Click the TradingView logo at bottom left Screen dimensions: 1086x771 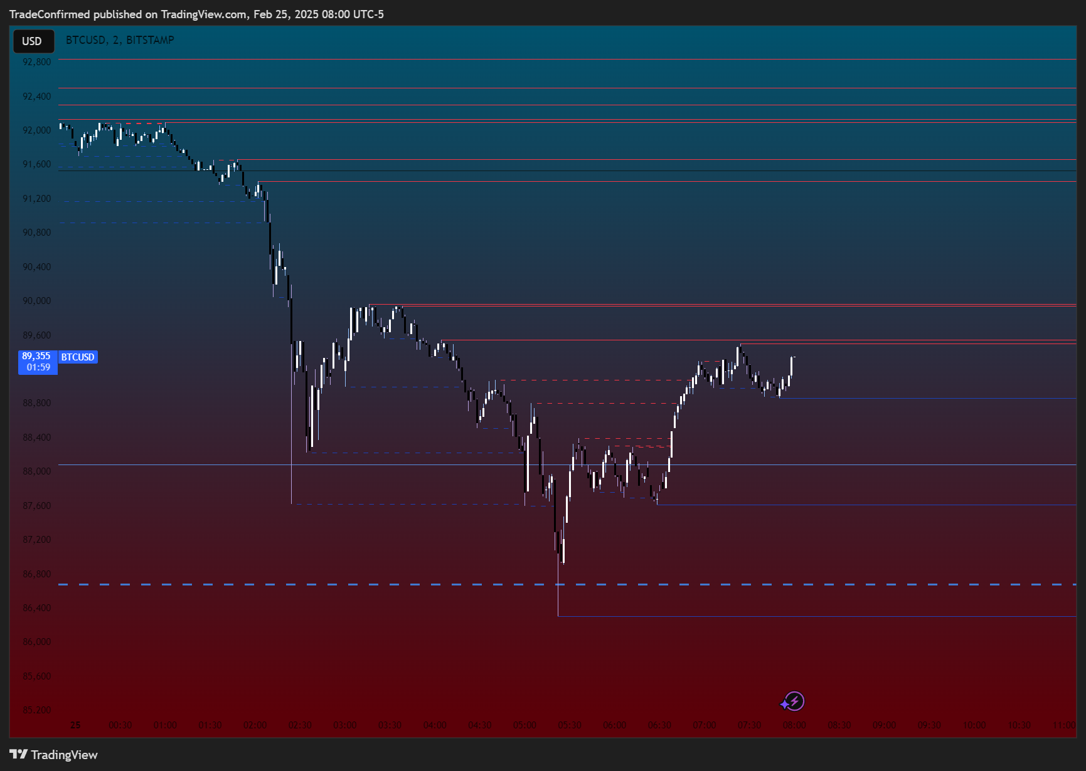pos(54,755)
